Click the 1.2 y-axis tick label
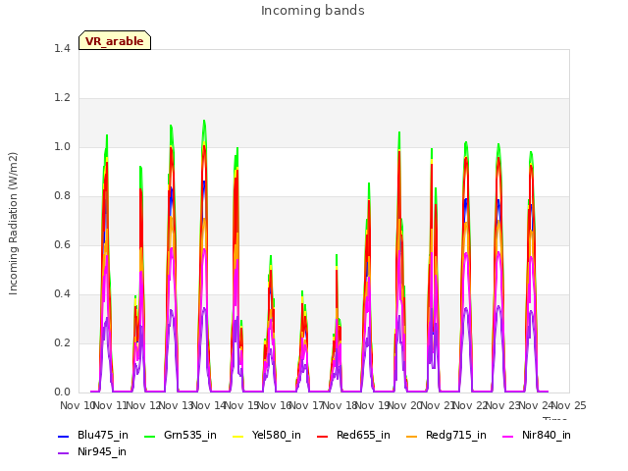 tap(62, 98)
